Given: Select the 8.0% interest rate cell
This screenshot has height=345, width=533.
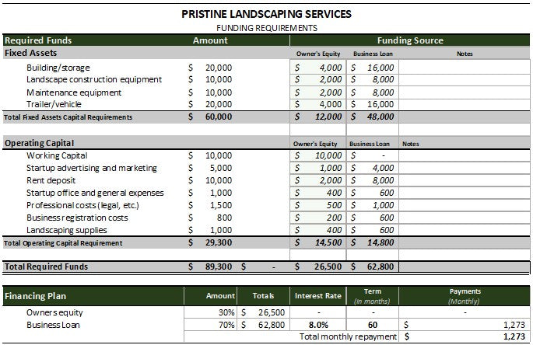Looking at the screenshot, I should (x=317, y=325).
